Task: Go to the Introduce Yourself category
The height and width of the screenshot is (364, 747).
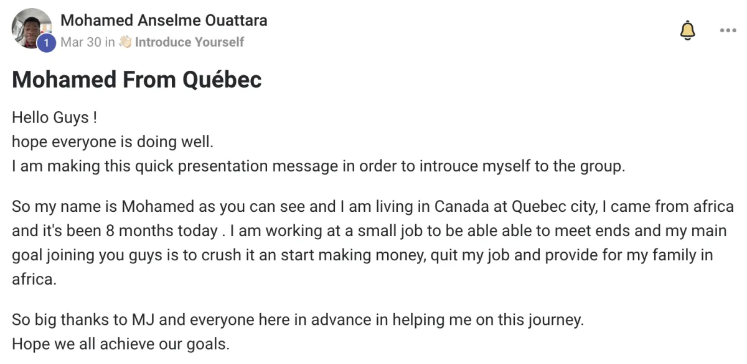Action: (189, 42)
